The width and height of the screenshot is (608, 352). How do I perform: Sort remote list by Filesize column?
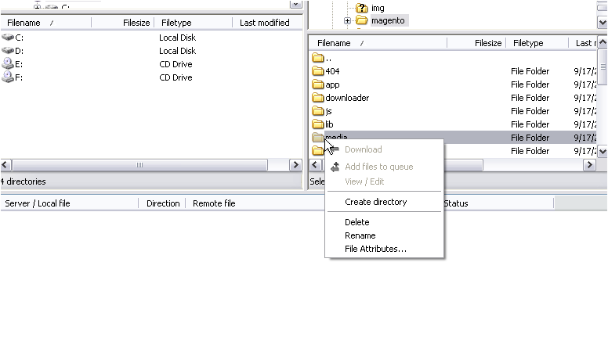[487, 43]
